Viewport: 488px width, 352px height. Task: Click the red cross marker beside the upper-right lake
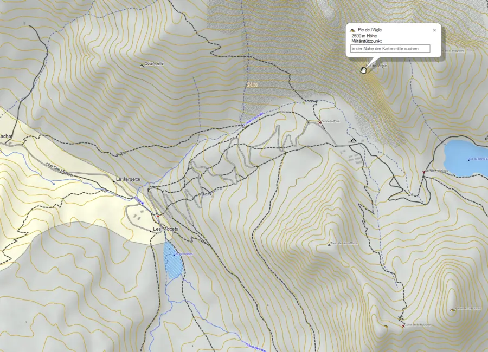[423, 172]
